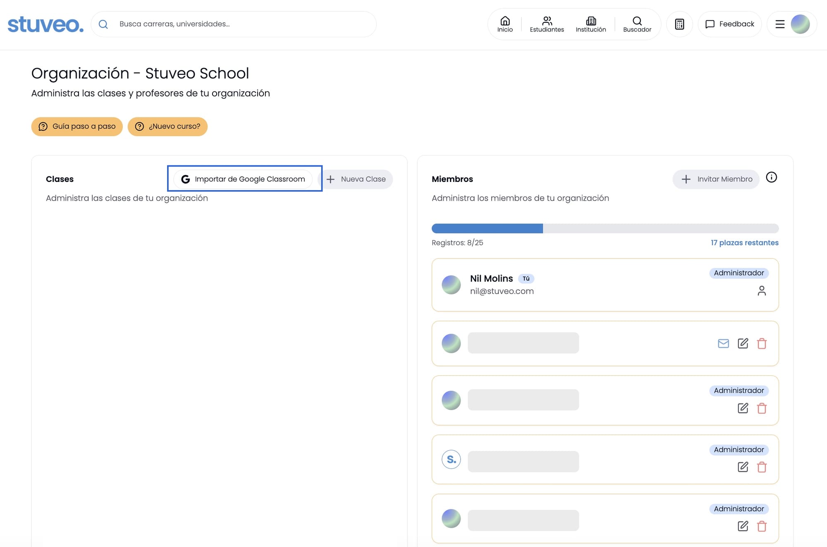The width and height of the screenshot is (827, 547).
Task: Open 'Guía paso a paso' help
Action: coord(77,126)
